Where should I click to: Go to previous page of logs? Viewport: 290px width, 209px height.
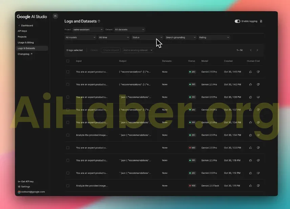[251, 50]
